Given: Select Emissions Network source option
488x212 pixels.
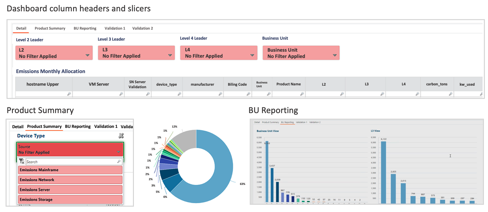Looking at the screenshot, I should (70, 180).
